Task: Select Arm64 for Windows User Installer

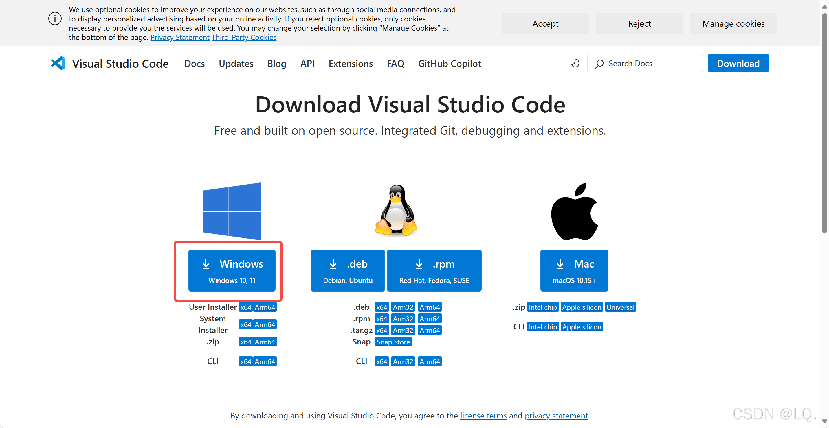Action: point(265,307)
